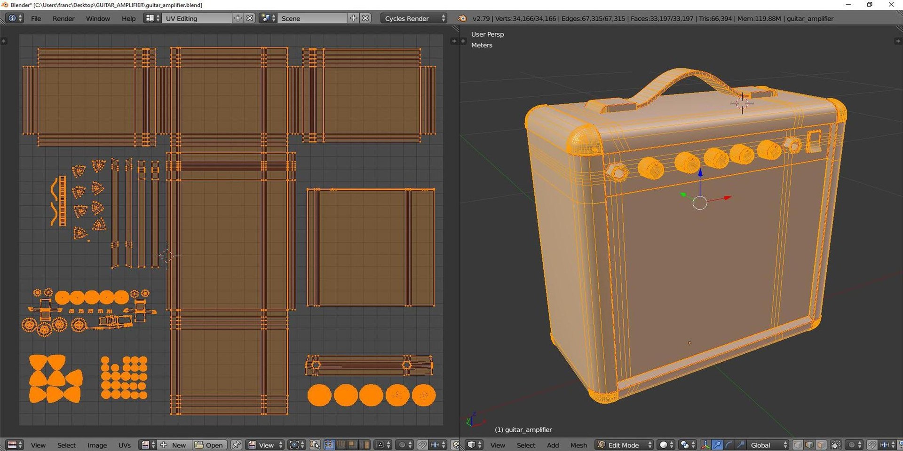
Task: Click the UV Editing layout name field
Action: tap(197, 18)
